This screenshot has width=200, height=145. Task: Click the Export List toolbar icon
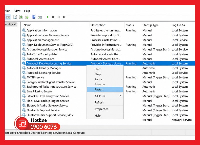pos(27,17)
